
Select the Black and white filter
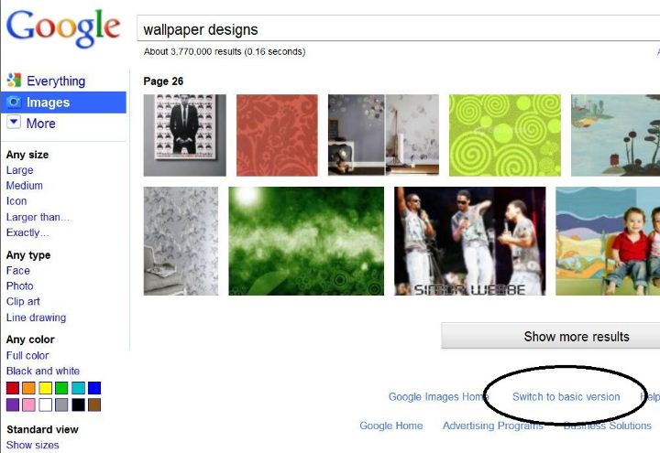tap(43, 371)
